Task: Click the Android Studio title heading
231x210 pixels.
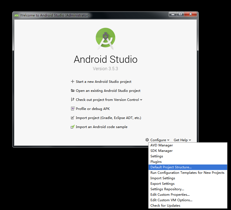Action: coord(105,59)
